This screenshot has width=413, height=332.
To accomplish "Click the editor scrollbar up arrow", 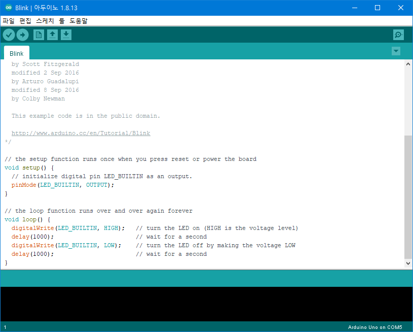I will pos(408,64).
